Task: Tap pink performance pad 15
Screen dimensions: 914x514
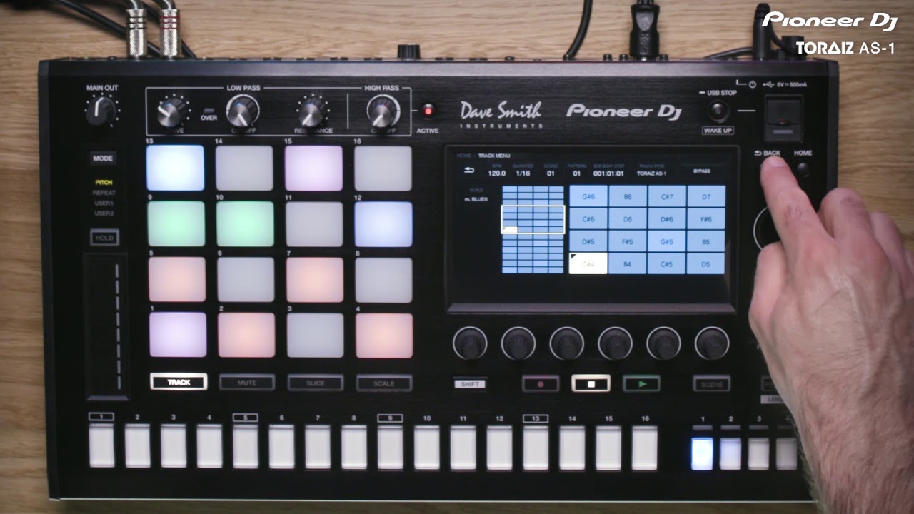Action: click(x=313, y=168)
